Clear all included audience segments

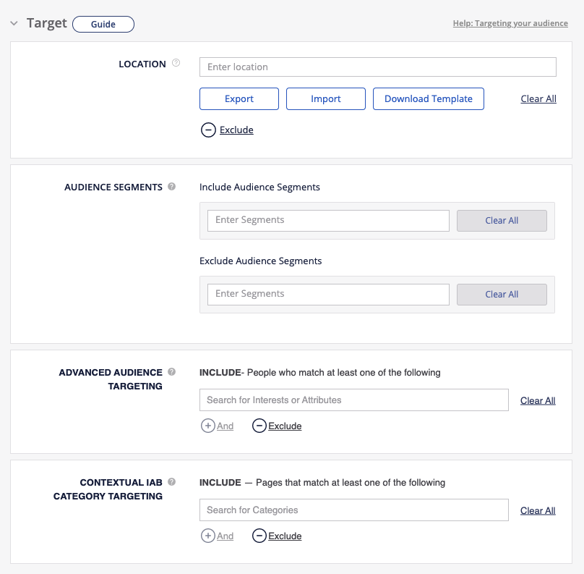[x=502, y=220]
